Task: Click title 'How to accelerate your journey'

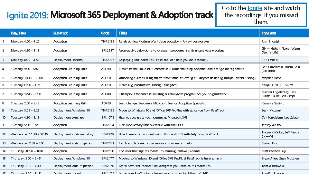Action: [x=153, y=118]
